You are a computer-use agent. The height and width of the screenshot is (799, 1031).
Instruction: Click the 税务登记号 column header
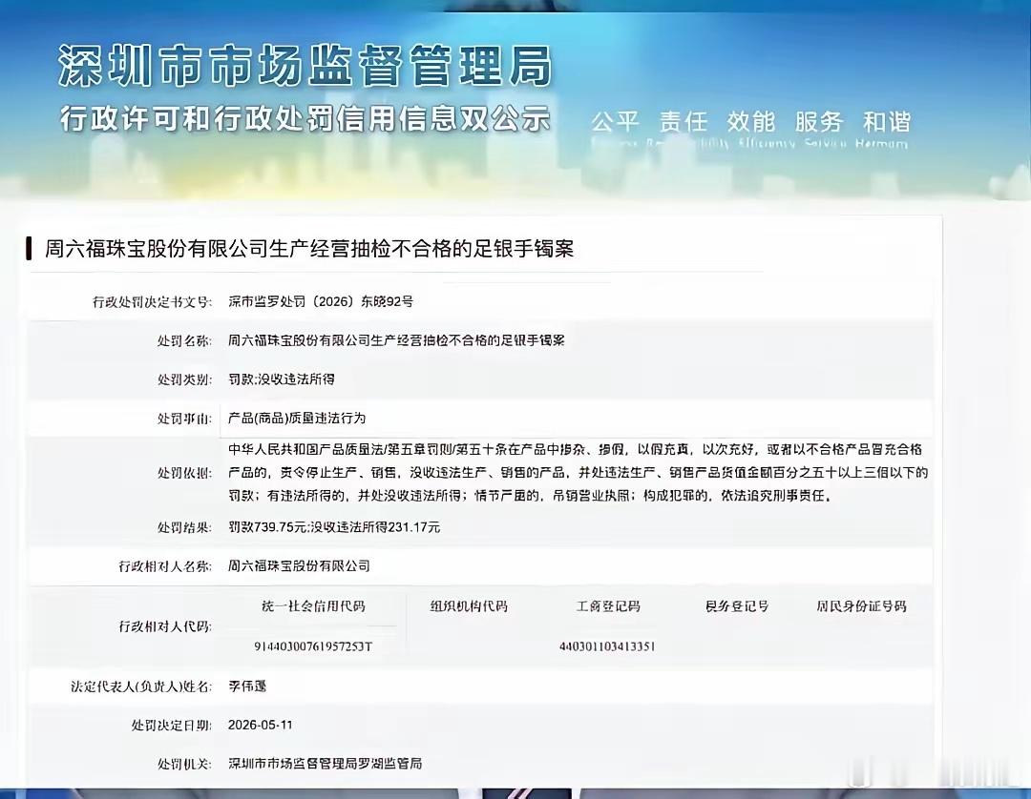click(x=737, y=606)
